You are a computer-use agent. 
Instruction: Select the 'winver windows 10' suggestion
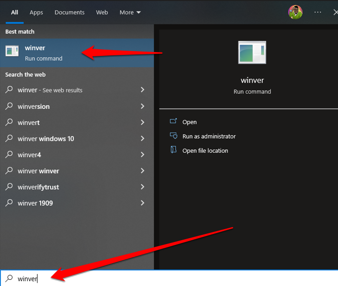point(77,138)
